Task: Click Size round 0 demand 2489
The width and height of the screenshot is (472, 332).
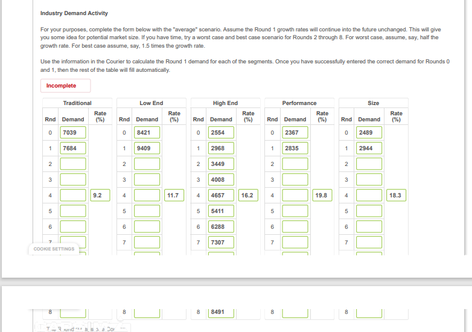Action: click(369, 132)
